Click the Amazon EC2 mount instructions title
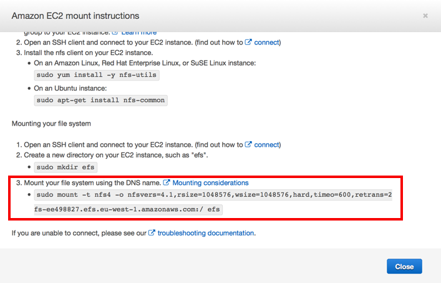 tap(75, 16)
